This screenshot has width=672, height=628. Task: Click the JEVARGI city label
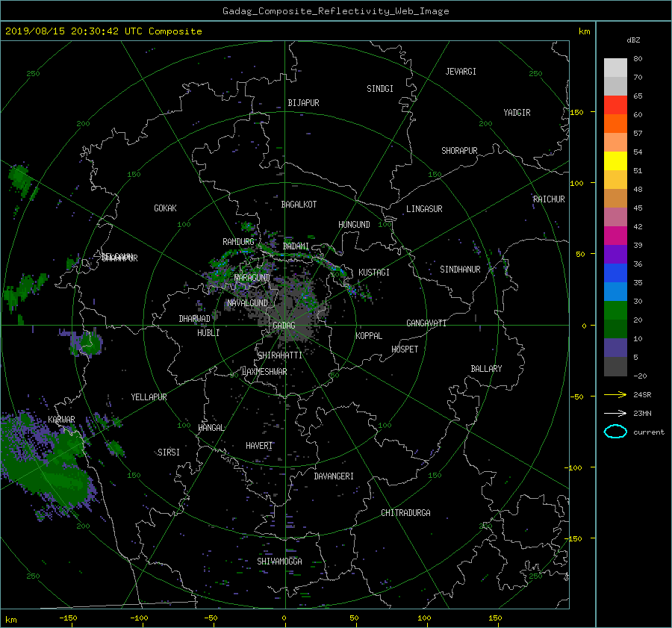point(461,72)
